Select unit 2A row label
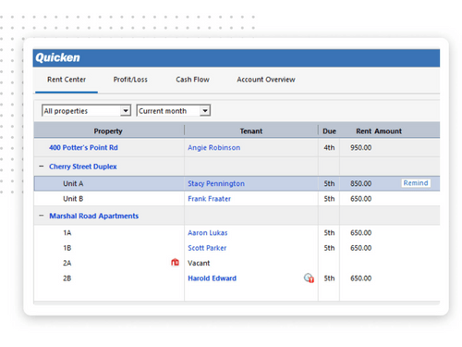 tap(67, 263)
